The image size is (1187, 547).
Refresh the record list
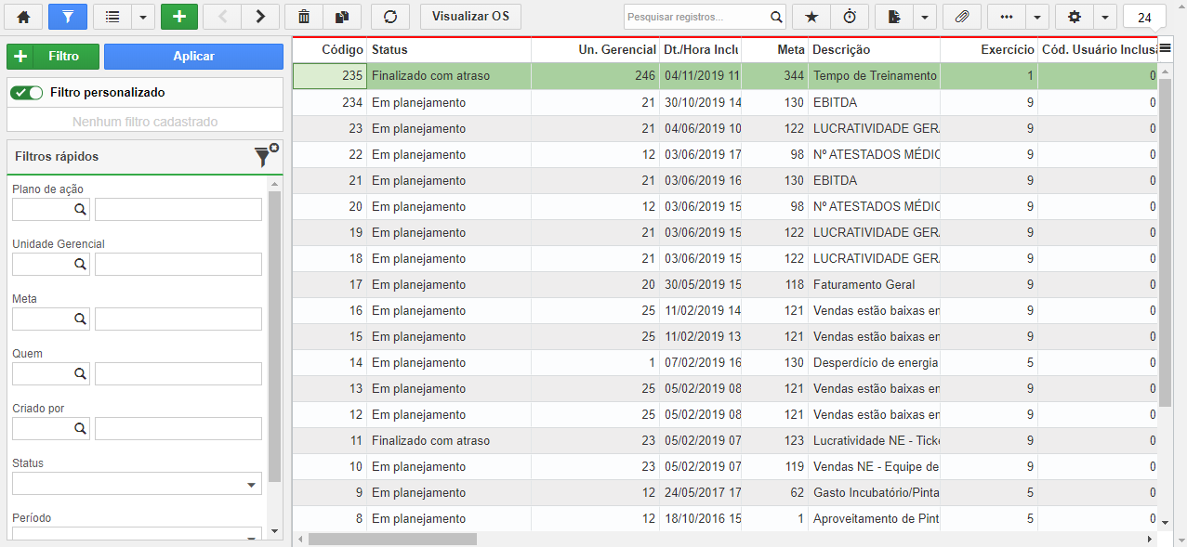[389, 17]
